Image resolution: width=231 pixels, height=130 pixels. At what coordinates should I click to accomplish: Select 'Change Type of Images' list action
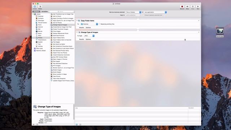click(x=60, y=25)
